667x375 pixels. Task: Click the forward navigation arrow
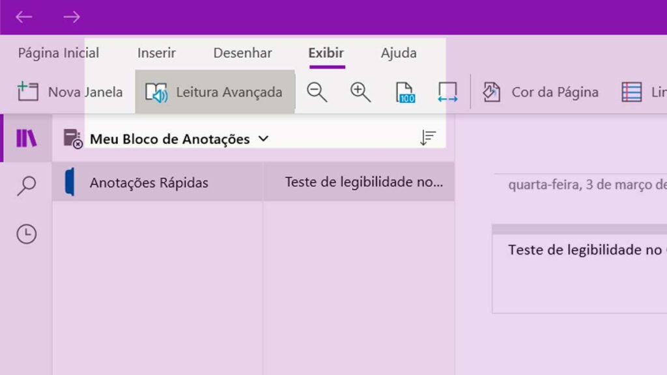(x=72, y=17)
